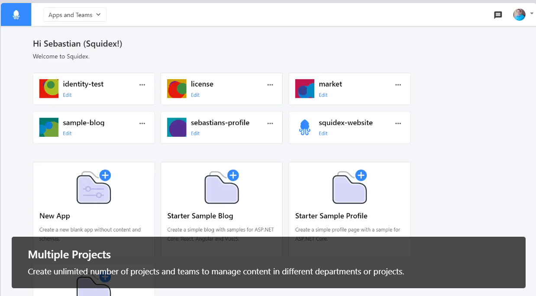Click the 'Hi Sebastian (Squidex!)' greeting
Image resolution: width=536 pixels, height=296 pixels.
click(x=77, y=44)
